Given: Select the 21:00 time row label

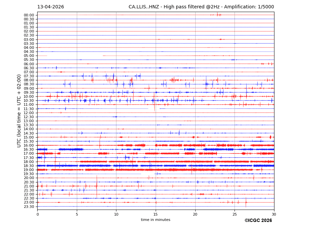Looking at the screenshot, I should pyautogui.click(x=29, y=186).
